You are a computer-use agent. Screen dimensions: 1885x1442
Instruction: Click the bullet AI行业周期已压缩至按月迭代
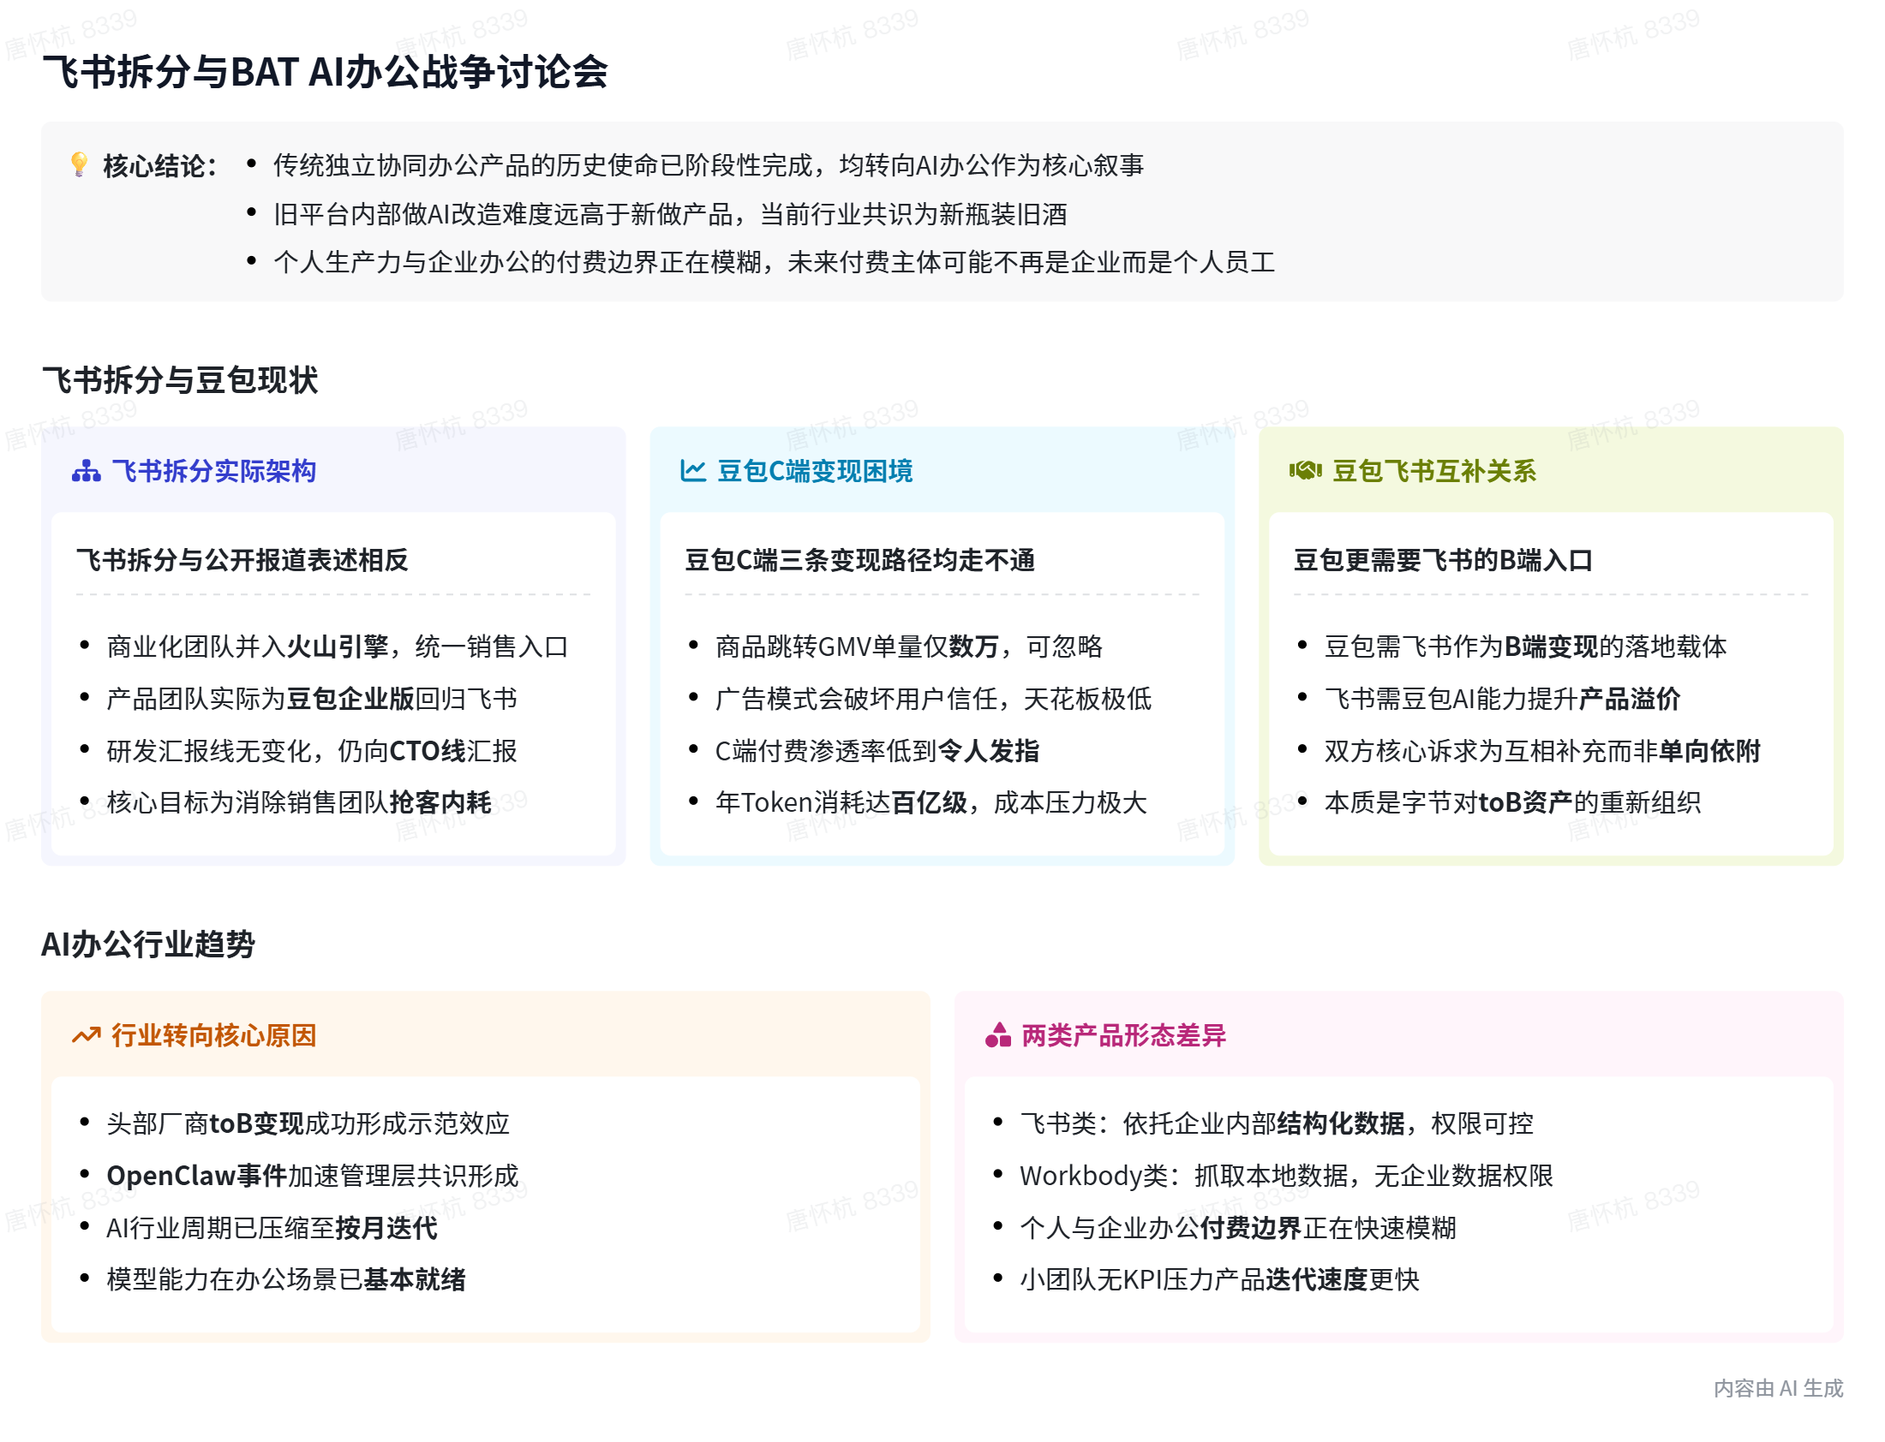tap(272, 1228)
